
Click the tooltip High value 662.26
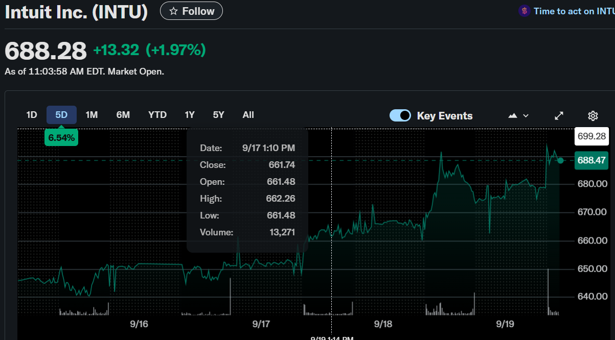coord(281,199)
